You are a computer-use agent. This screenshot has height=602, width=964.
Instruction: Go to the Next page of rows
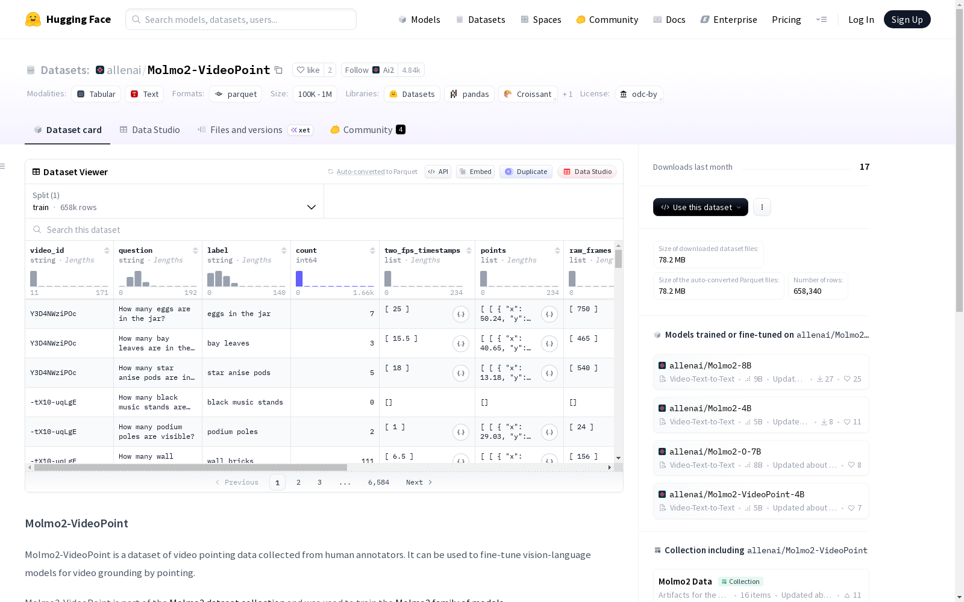click(x=419, y=482)
